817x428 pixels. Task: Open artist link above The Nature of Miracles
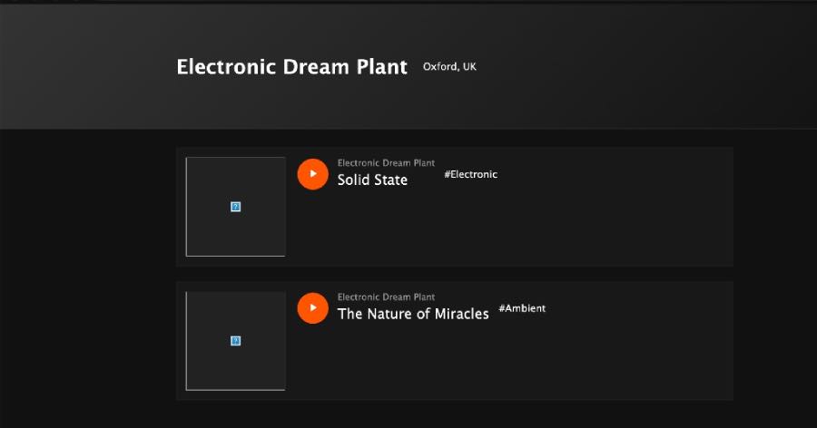click(386, 297)
